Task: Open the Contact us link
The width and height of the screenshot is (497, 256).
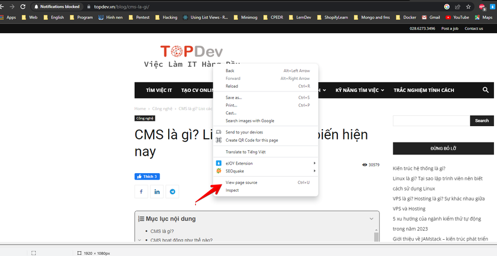Action: tap(474, 28)
